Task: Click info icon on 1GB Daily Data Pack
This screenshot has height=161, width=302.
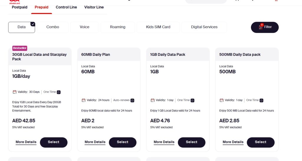Action: pos(193,100)
